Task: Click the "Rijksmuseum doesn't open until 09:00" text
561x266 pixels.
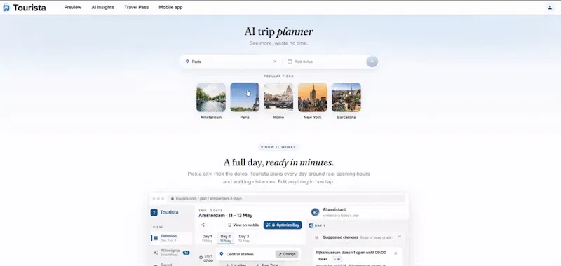Action: click(x=351, y=253)
